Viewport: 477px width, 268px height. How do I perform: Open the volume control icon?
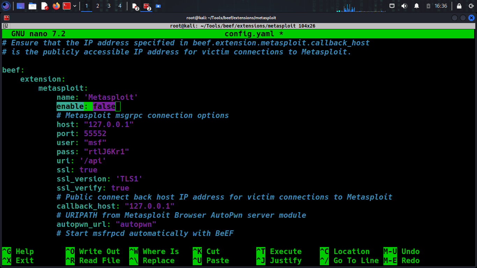(404, 6)
